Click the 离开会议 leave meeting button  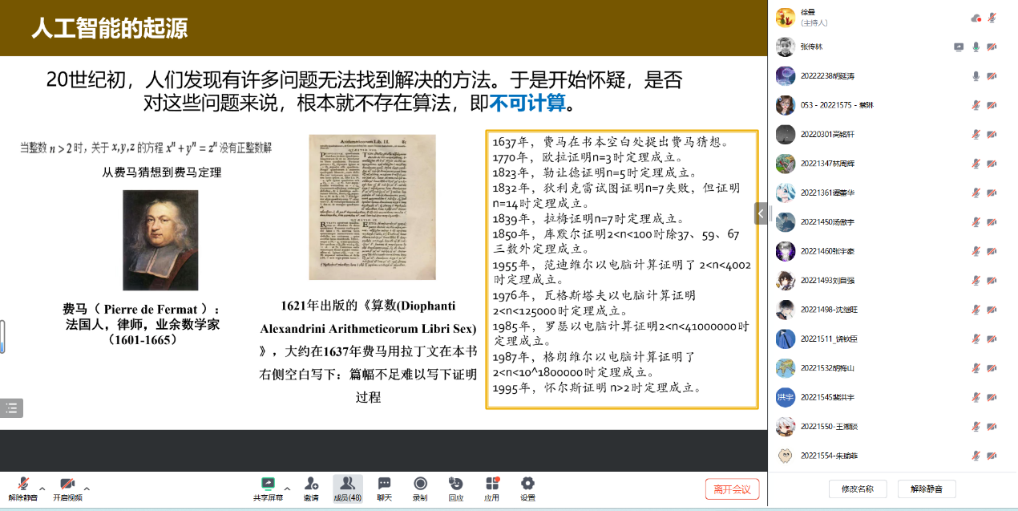coord(732,489)
